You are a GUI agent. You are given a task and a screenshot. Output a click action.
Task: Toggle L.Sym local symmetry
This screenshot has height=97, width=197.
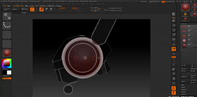pos(174,54)
